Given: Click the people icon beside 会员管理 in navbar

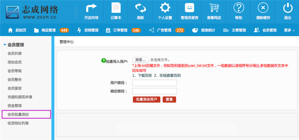Looking at the screenshot, I should (x=256, y=30).
